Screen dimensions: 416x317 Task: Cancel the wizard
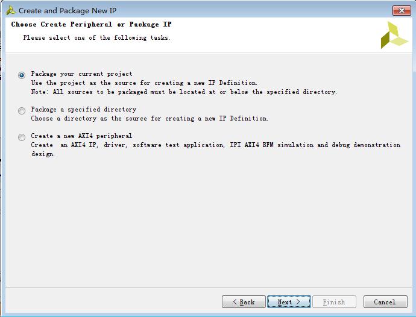click(x=385, y=302)
